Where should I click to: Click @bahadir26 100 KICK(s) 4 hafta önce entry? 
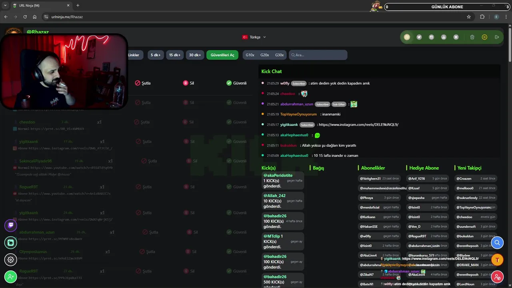click(283, 221)
